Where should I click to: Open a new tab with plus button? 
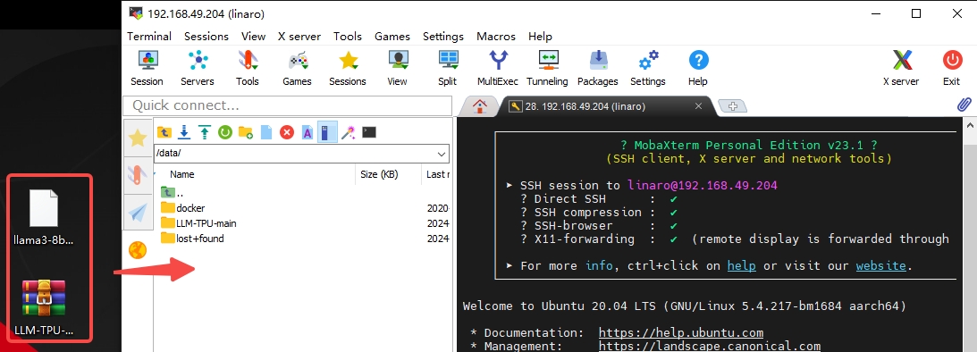(733, 106)
